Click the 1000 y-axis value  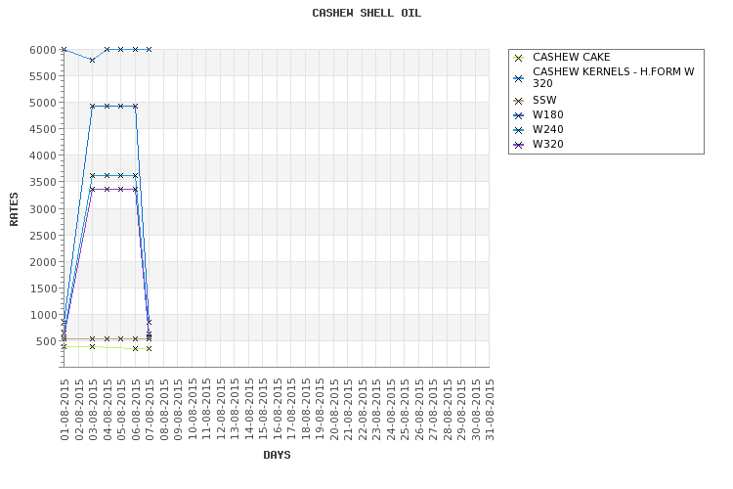[43, 315]
